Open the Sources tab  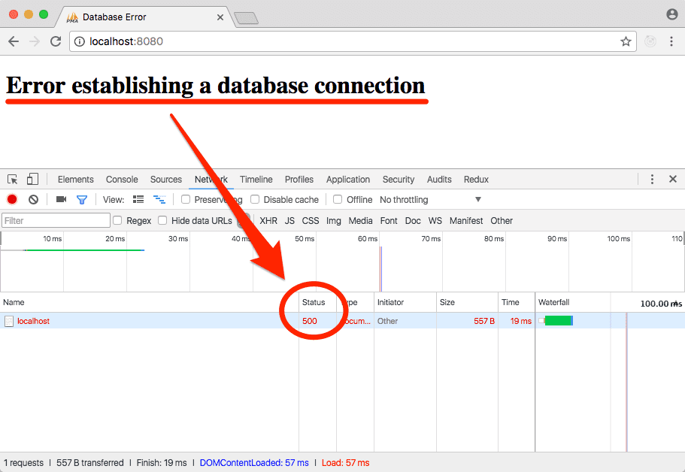[x=166, y=180]
